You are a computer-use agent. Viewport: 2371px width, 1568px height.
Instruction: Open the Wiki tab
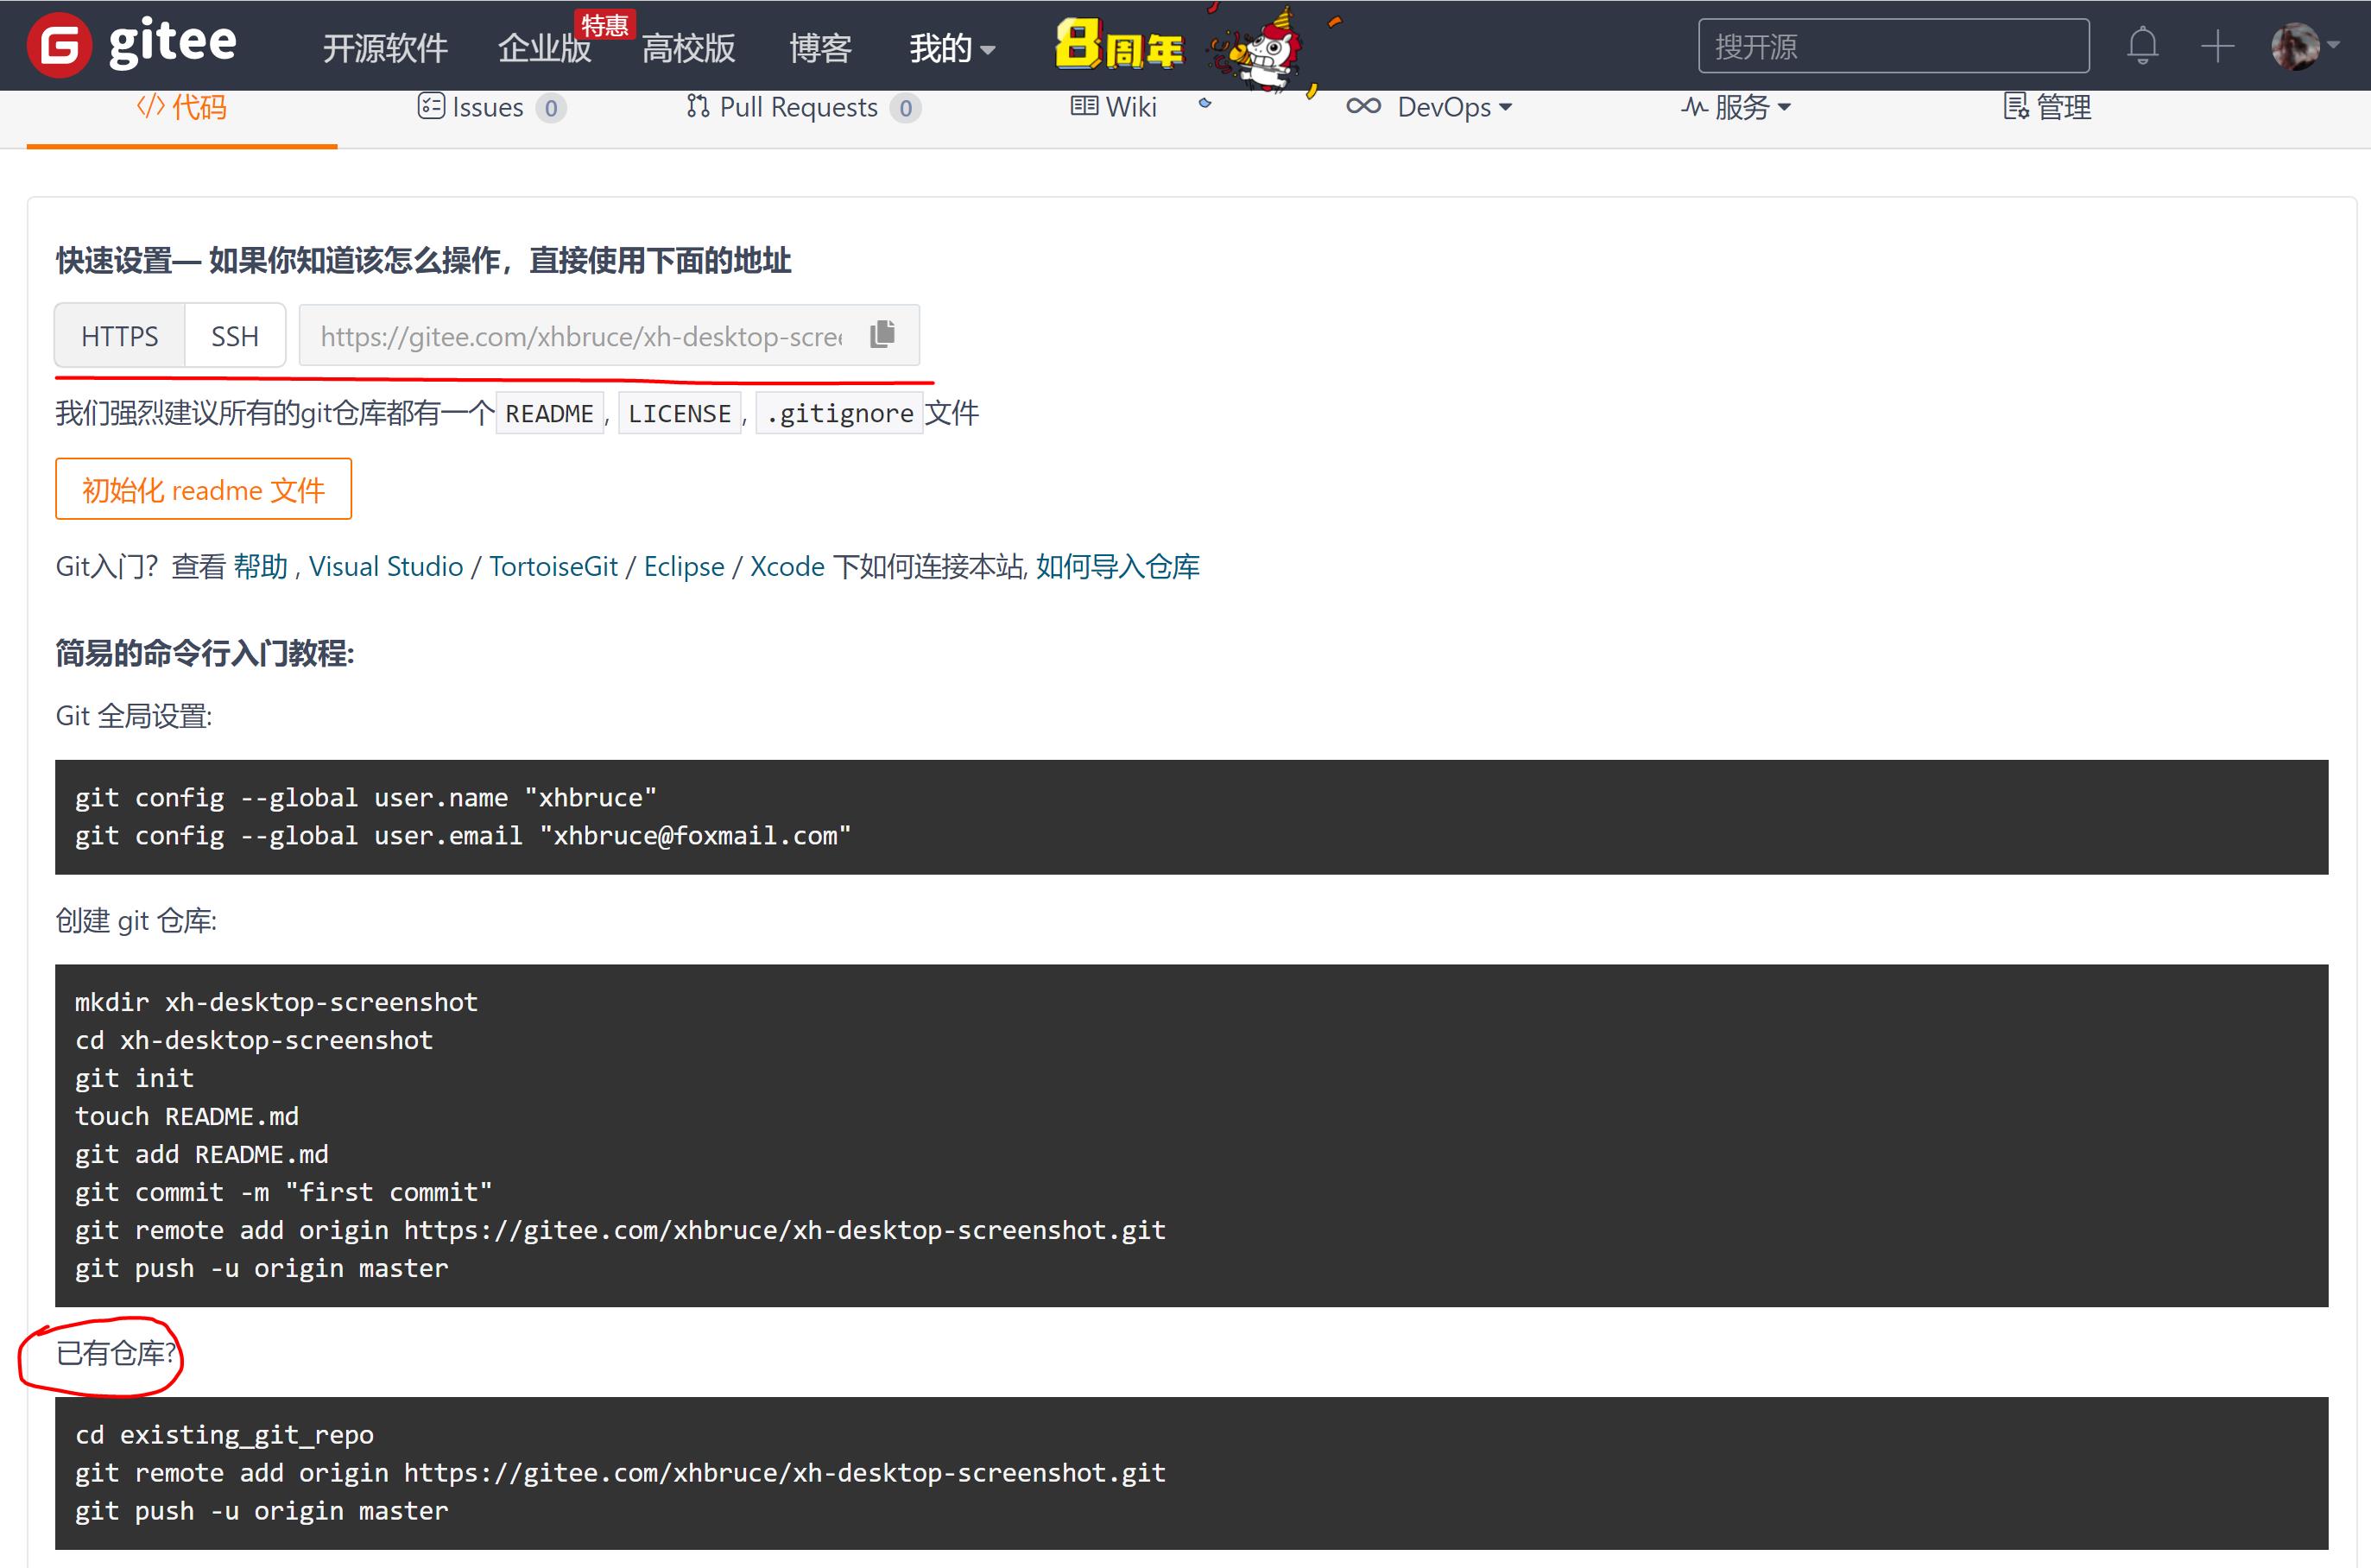click(x=1113, y=107)
